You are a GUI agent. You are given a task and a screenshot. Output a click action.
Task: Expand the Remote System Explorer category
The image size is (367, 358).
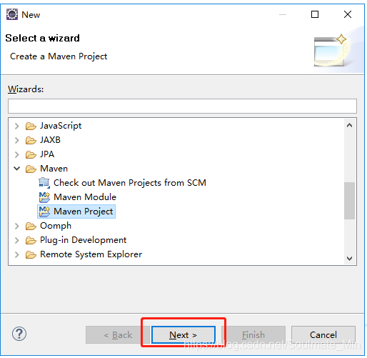[16, 254]
